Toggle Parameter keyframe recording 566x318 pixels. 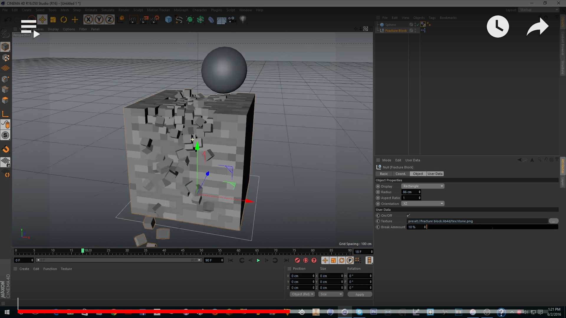click(x=350, y=260)
